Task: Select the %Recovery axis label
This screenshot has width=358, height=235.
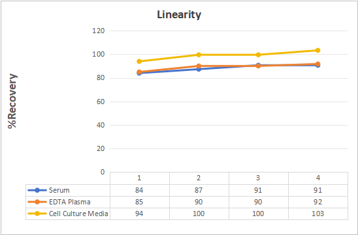Action: coord(12,101)
